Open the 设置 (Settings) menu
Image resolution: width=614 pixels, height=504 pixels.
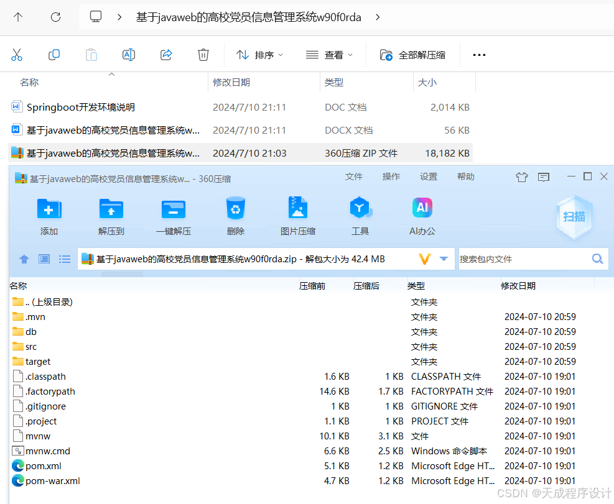(428, 176)
